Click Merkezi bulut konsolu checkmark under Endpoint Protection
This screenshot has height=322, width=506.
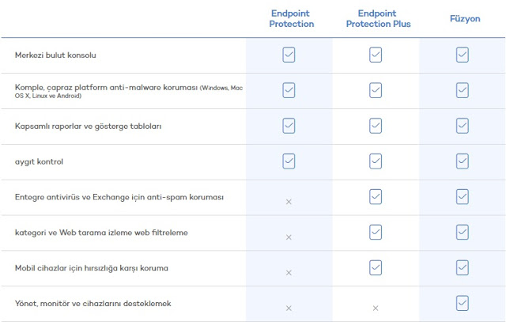(x=289, y=55)
